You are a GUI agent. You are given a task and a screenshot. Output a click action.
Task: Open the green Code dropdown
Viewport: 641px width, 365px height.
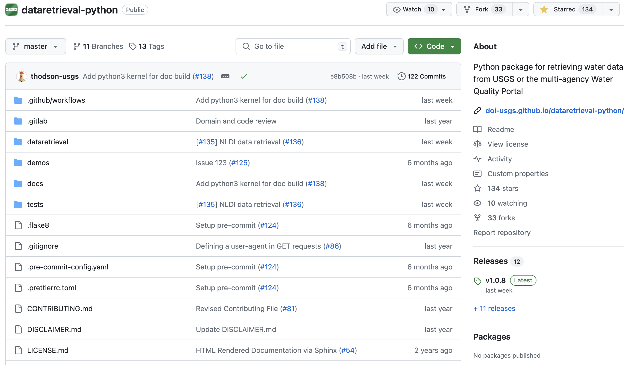pyautogui.click(x=434, y=46)
